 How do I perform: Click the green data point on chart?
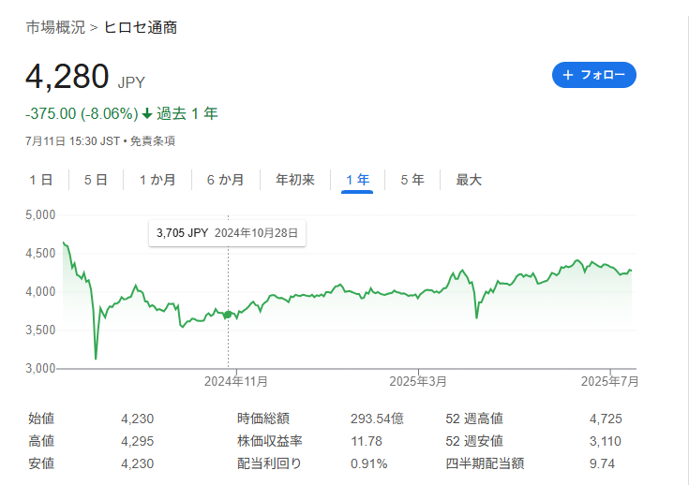click(228, 315)
